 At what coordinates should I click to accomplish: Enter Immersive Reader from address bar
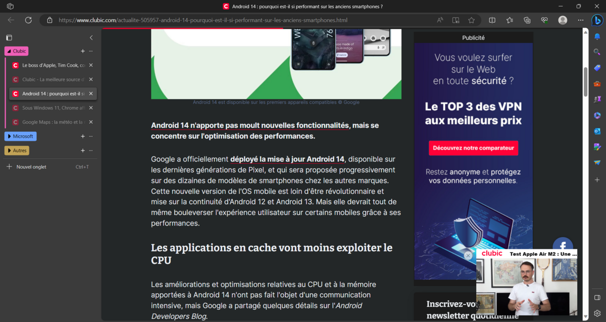pos(456,20)
